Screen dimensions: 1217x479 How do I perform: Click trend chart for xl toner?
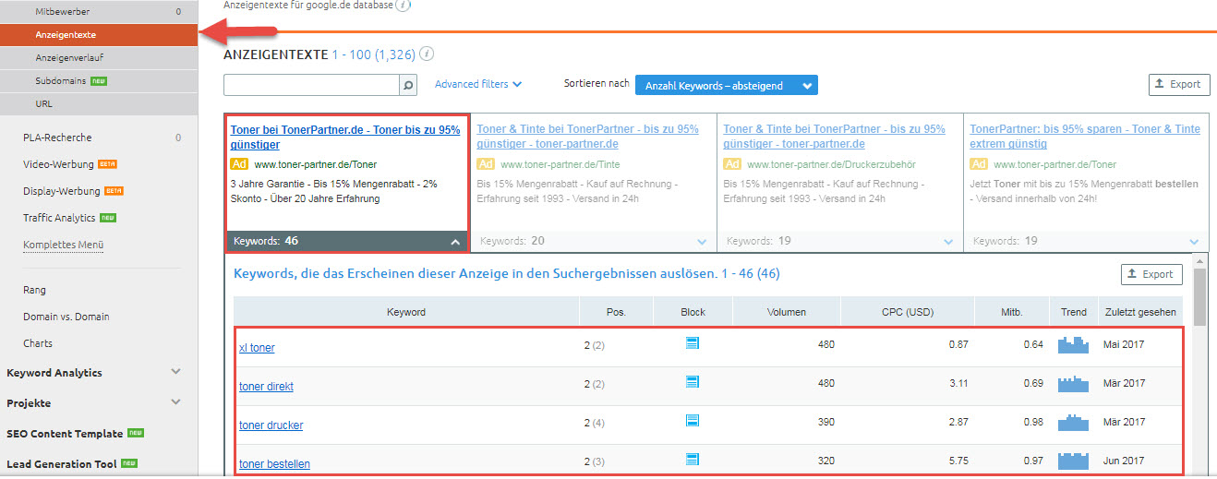[x=1074, y=344]
